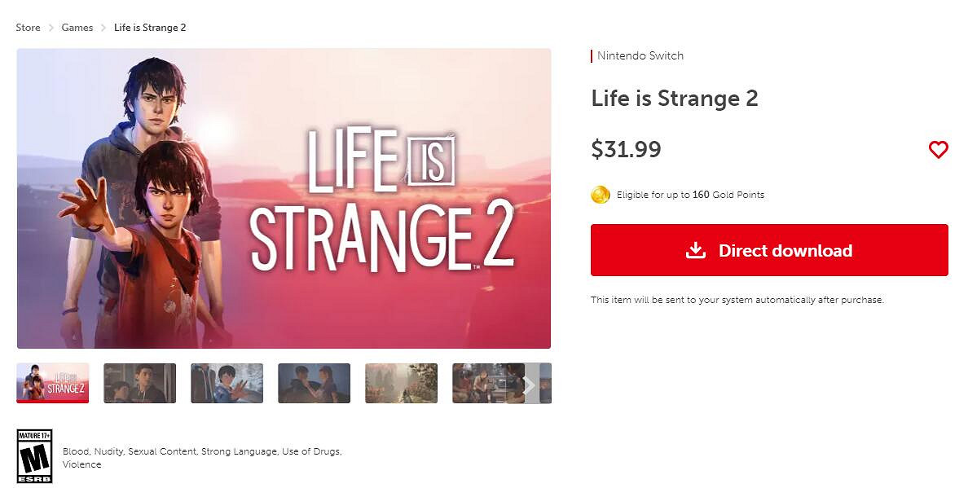This screenshot has width=968, height=488.
Task: Show next screenshots with the carousel arrow
Action: point(529,384)
